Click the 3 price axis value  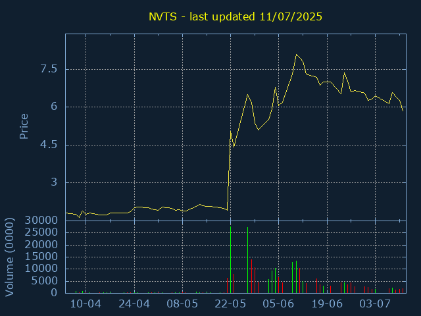point(54,182)
